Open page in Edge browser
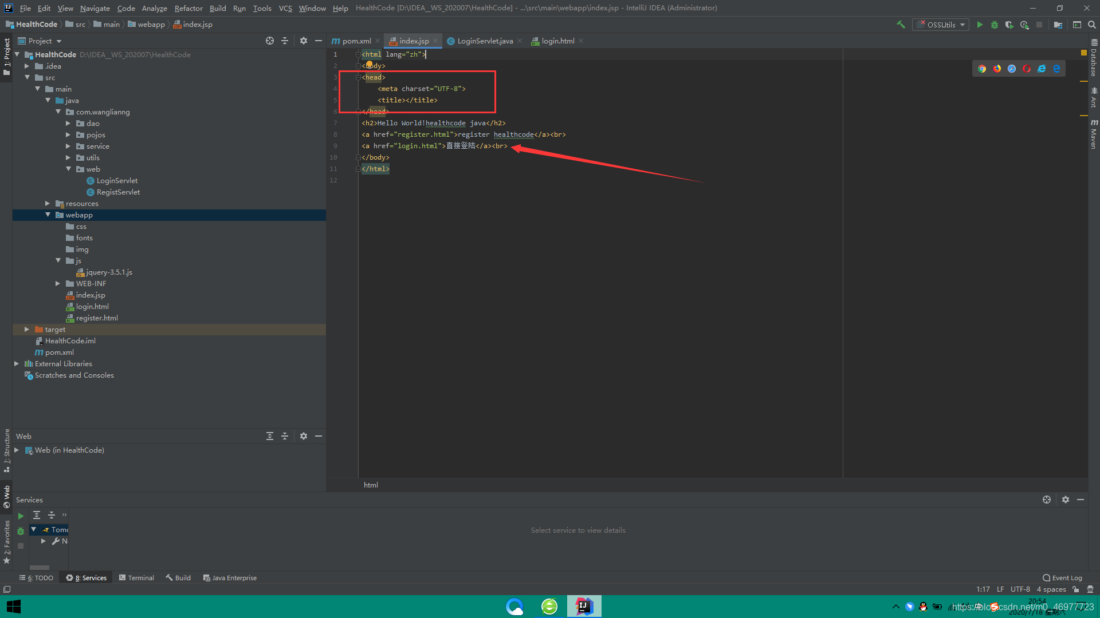 1056,69
